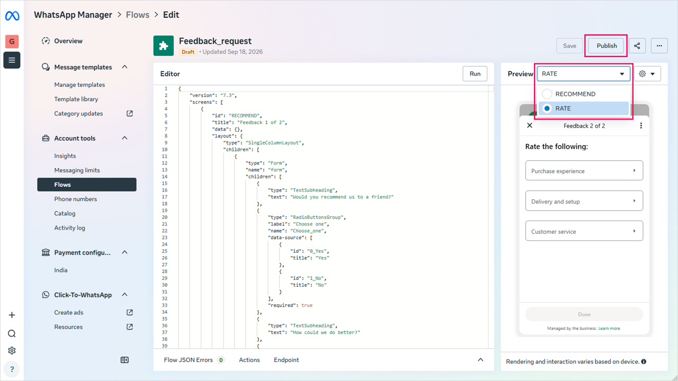Click the Save button
Image resolution: width=678 pixels, height=381 pixels.
(x=569, y=46)
